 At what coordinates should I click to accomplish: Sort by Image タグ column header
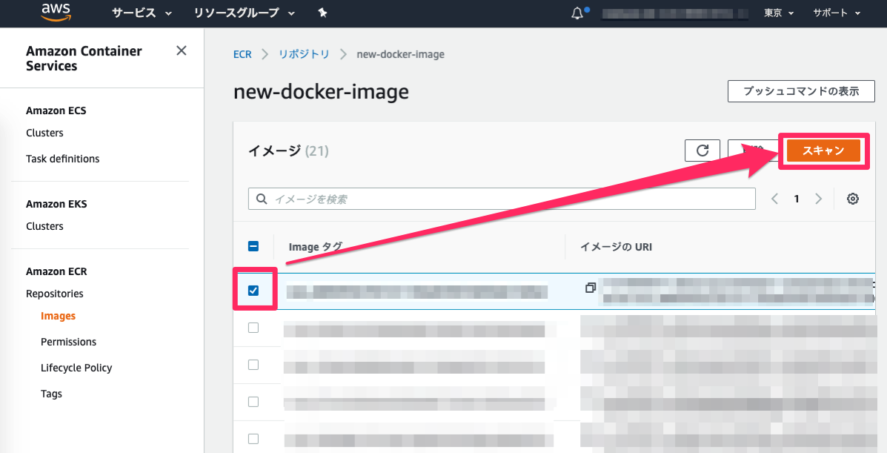click(x=316, y=247)
